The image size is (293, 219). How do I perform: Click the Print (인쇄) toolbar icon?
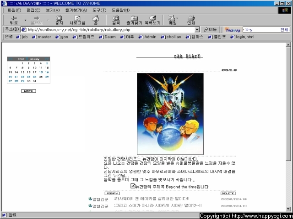(x=191, y=20)
